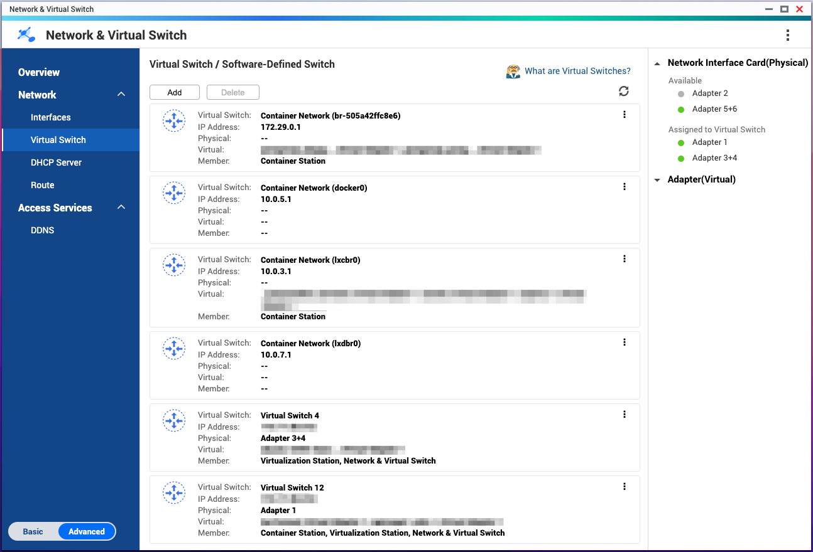The width and height of the screenshot is (813, 552).
Task: Switch to Advanced mode
Action: click(87, 531)
